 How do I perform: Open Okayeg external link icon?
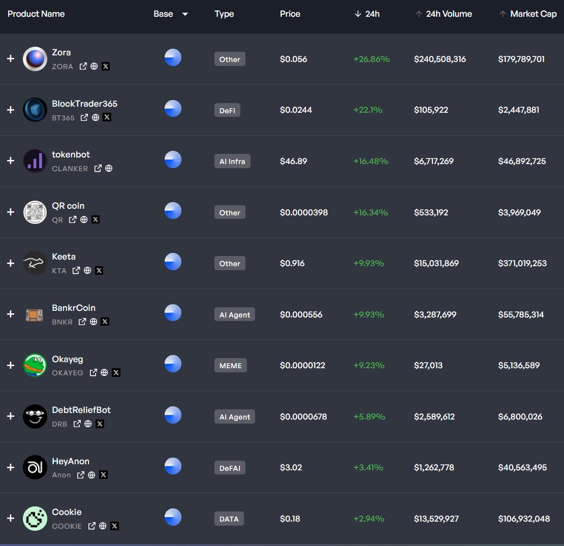pos(93,373)
